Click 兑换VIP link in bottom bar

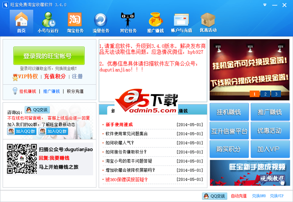[277, 196]
